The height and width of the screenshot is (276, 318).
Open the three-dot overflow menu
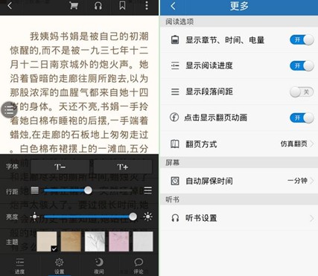pos(147,5)
